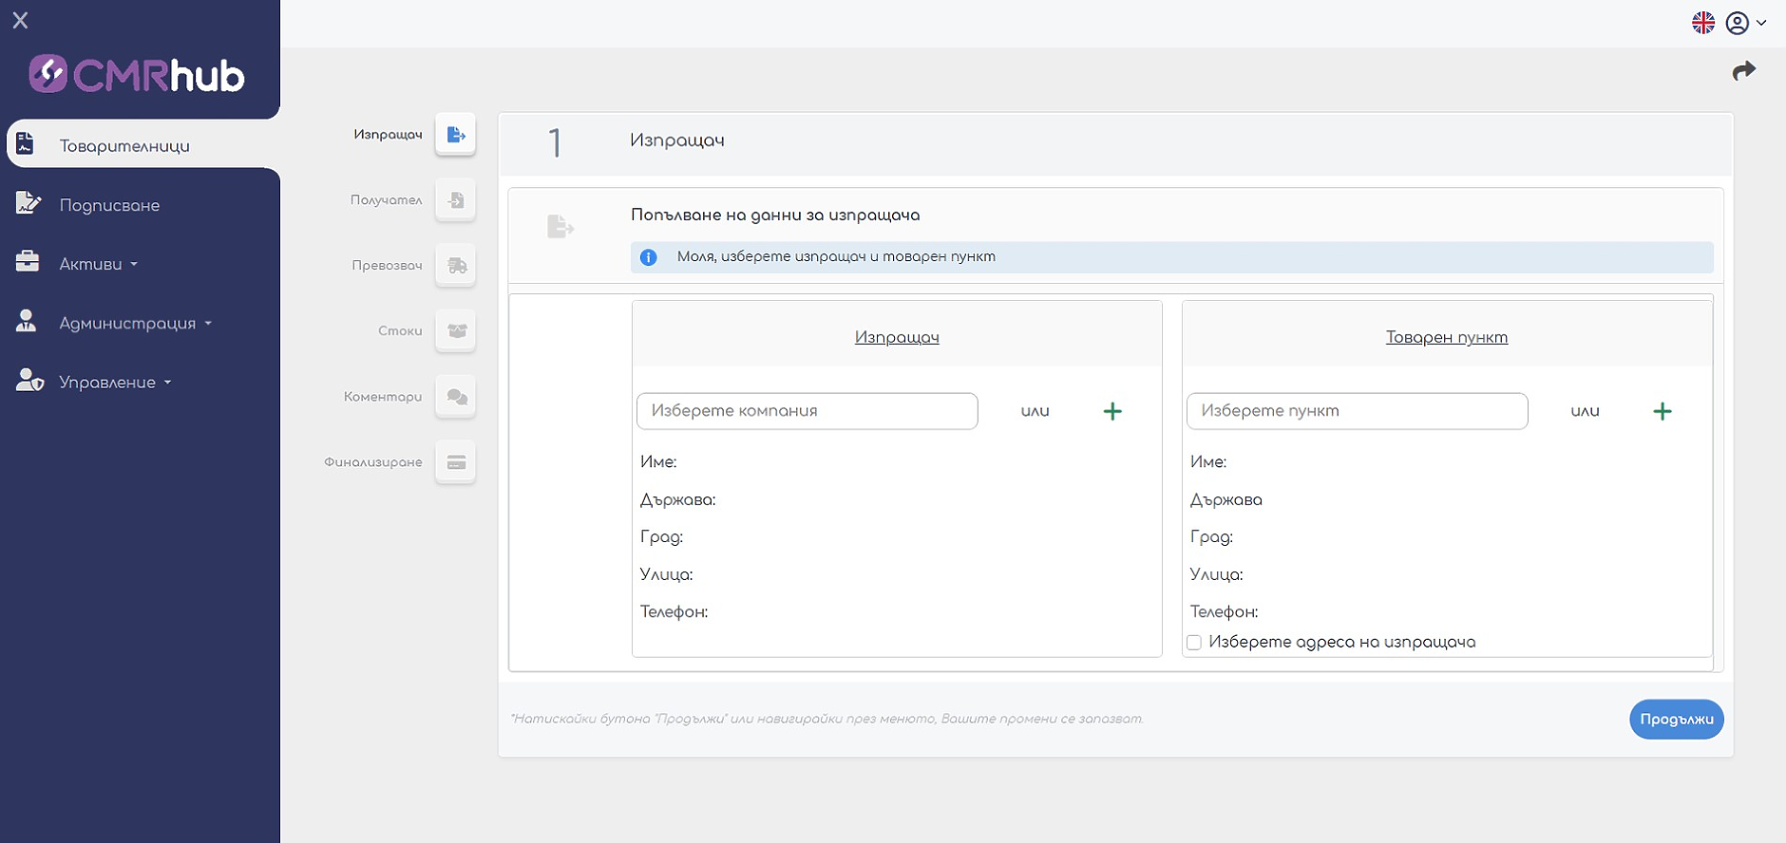
Task: Click the Изпращач step label
Action: [x=388, y=134]
